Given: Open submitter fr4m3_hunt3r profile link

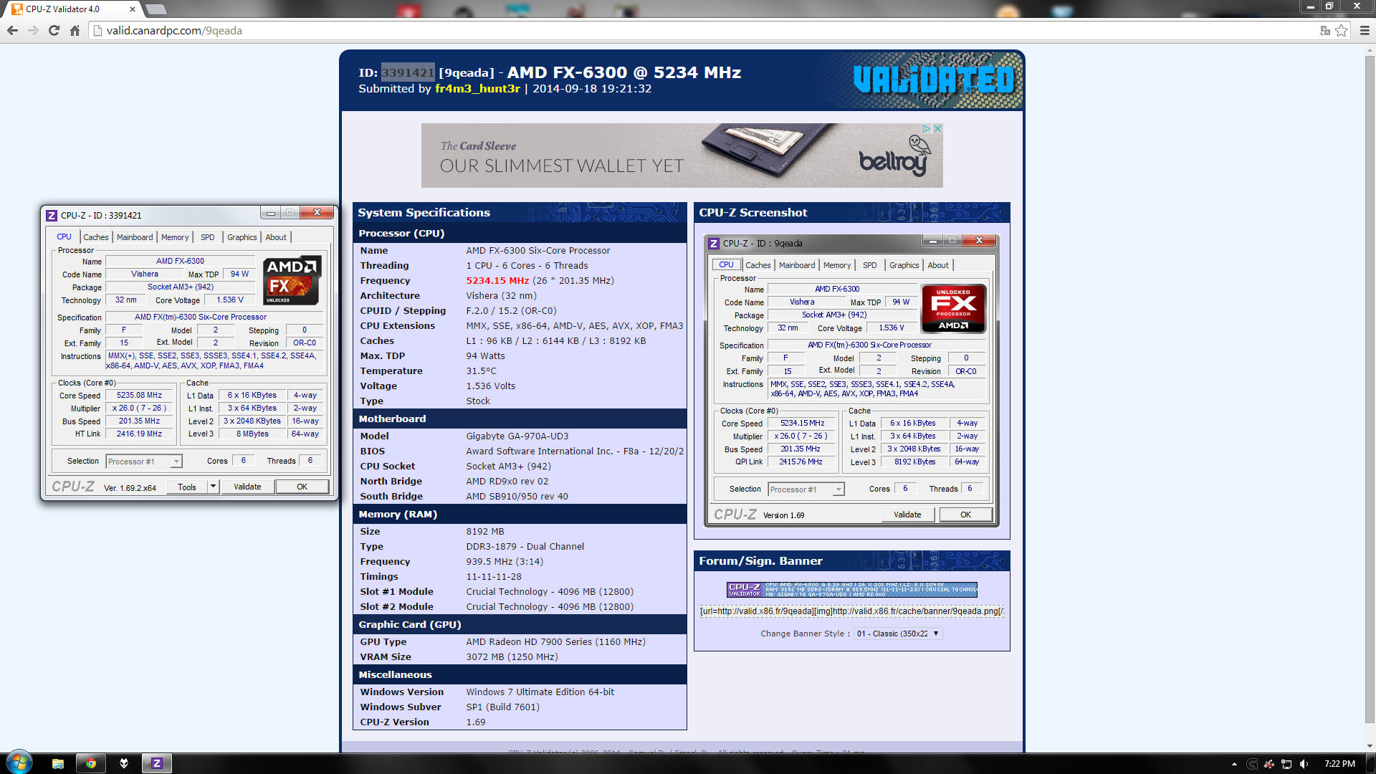Looking at the screenshot, I should coord(477,89).
